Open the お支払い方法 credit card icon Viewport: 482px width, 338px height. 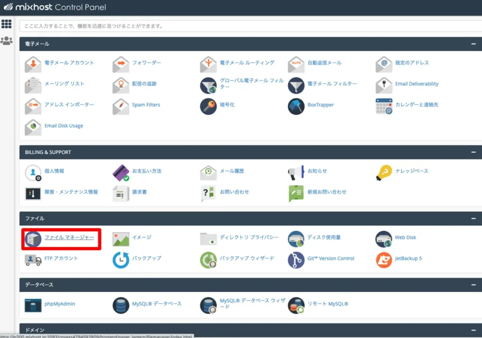(121, 173)
